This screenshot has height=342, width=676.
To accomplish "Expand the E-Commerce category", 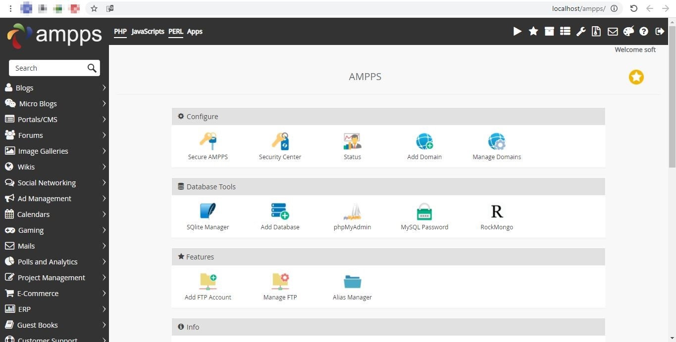I will click(54, 294).
